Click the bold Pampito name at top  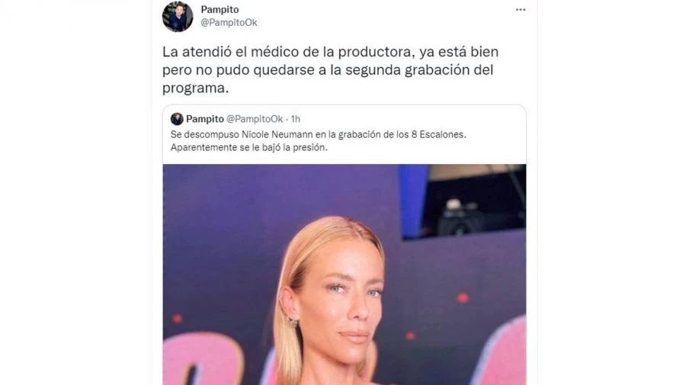click(220, 9)
